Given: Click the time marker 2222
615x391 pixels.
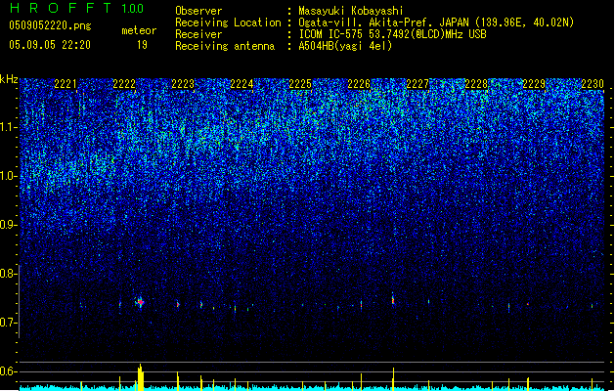Looking at the screenshot, I should pos(124,84).
